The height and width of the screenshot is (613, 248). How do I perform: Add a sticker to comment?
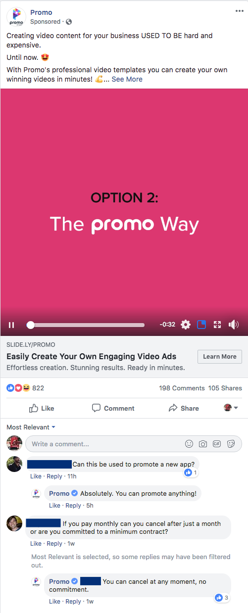tap(231, 444)
